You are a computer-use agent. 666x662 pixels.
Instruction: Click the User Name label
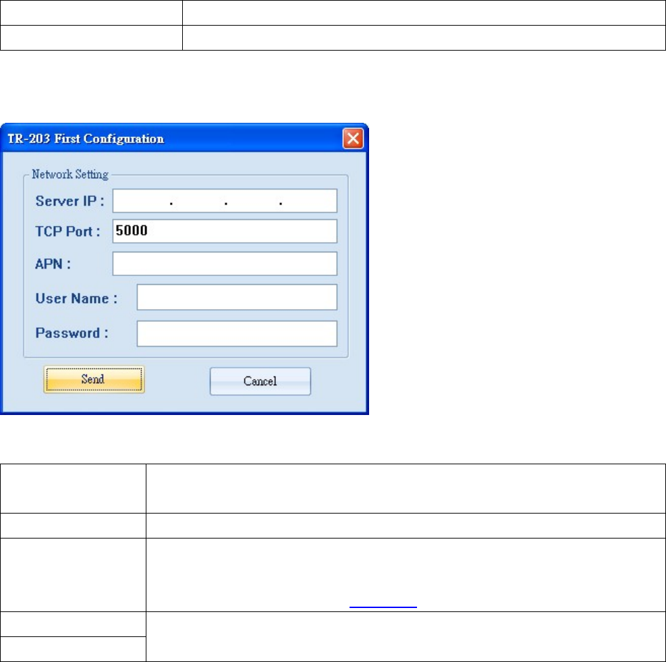[76, 298]
